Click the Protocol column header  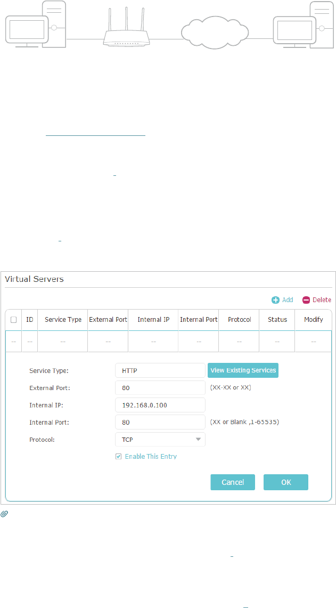(x=239, y=320)
